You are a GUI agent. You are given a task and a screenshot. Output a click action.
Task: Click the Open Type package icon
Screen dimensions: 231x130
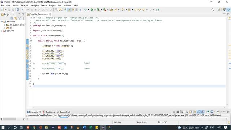coord(112,10)
